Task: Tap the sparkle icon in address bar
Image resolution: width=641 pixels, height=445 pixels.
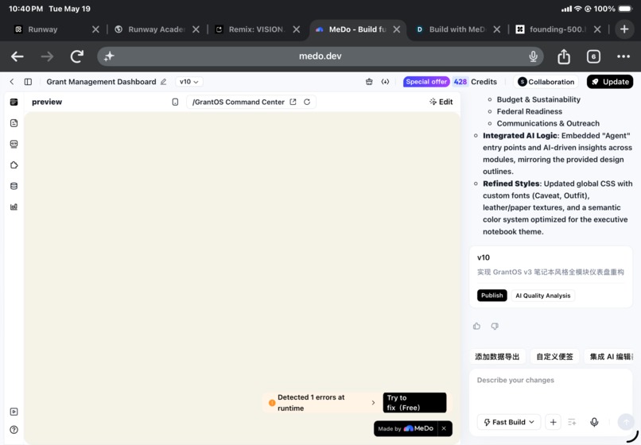Action: (109, 56)
